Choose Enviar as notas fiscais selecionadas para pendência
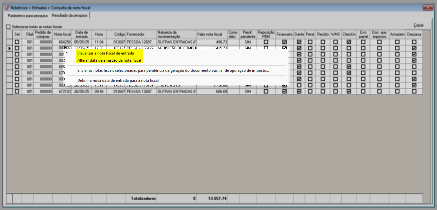 pyautogui.click(x=173, y=71)
